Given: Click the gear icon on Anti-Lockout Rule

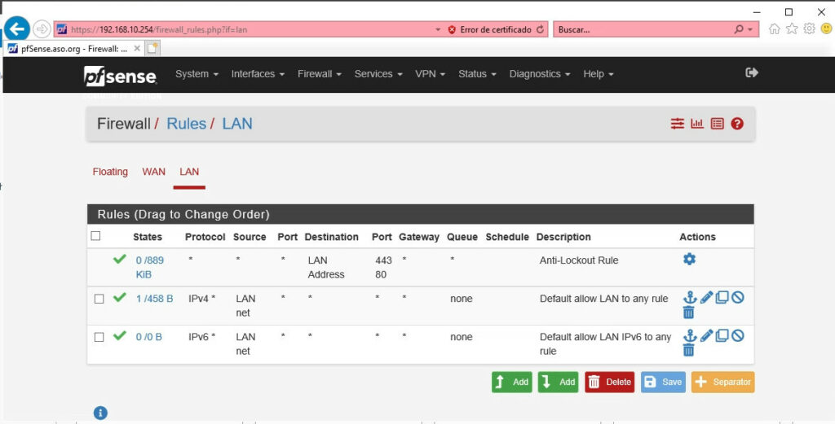Looking at the screenshot, I should pyautogui.click(x=689, y=260).
